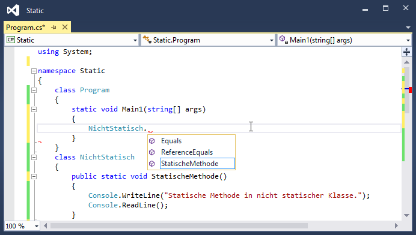Close the Program.cs tab
The image size is (416, 235).
[65, 27]
